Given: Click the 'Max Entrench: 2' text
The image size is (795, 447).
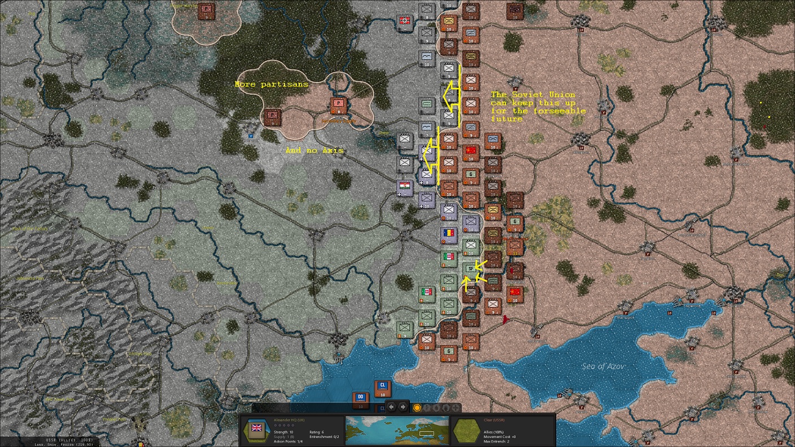Looking at the screenshot, I should click(x=497, y=441).
